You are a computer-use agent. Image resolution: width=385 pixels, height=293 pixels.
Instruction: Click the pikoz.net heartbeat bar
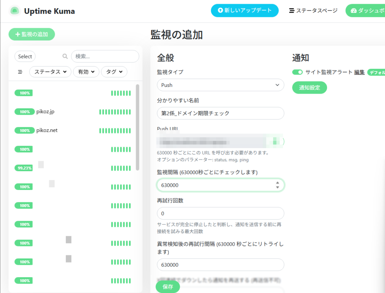(x=115, y=131)
